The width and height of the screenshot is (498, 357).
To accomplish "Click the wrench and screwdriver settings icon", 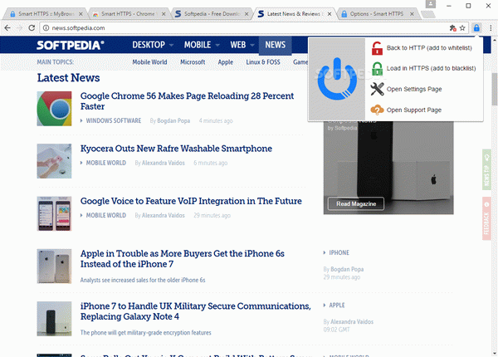I will [x=377, y=89].
